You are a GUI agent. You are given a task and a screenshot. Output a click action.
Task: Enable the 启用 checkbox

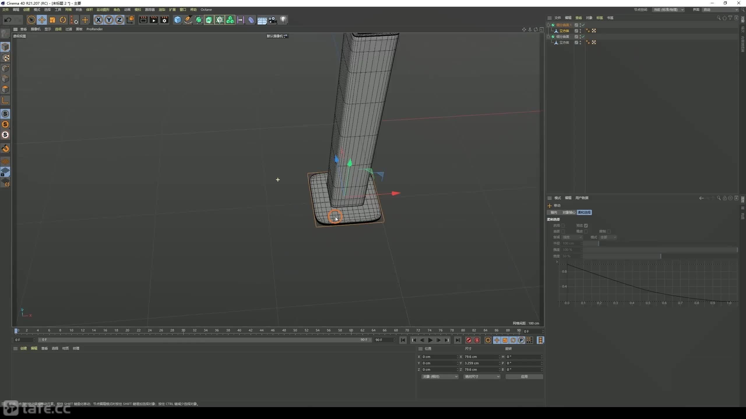pyautogui.click(x=563, y=226)
